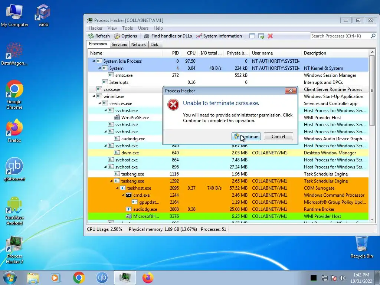This screenshot has height=285, width=380.
Task: Click the red X kill window icon
Action: pos(270,36)
